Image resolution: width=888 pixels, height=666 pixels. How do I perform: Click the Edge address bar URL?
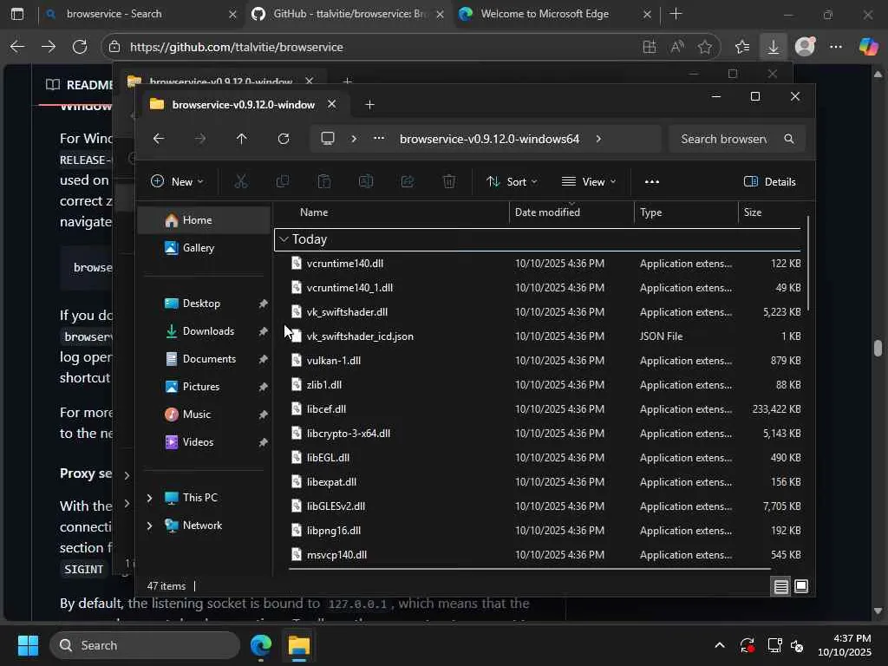[x=236, y=47]
